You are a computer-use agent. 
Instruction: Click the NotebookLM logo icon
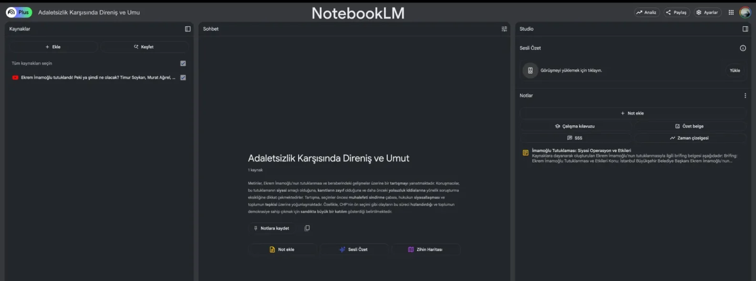(11, 12)
